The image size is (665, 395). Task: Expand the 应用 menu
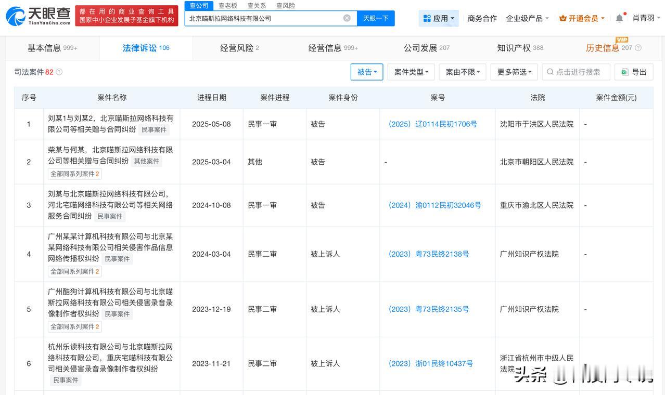pyautogui.click(x=439, y=18)
